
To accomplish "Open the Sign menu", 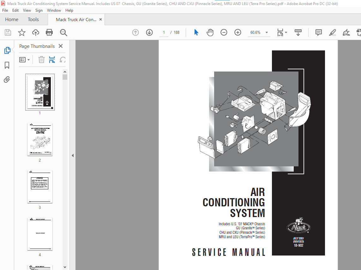I will tap(39, 10).
